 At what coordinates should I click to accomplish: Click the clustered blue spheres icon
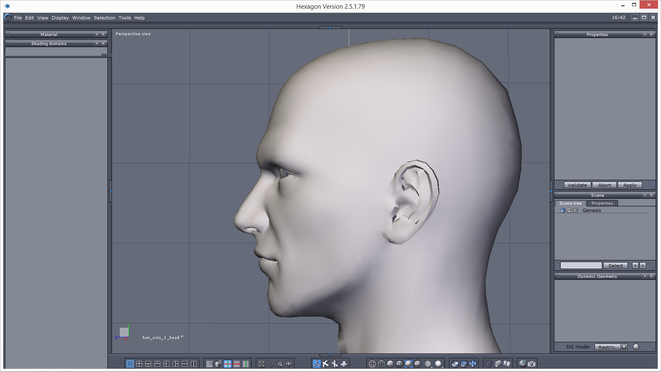[x=473, y=364]
